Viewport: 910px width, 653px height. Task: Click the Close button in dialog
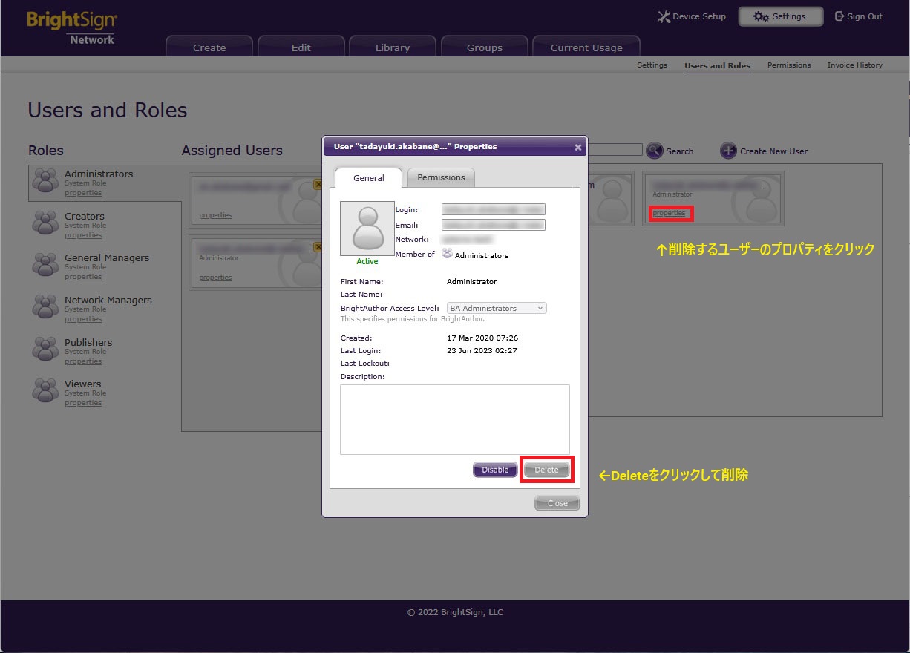(557, 503)
